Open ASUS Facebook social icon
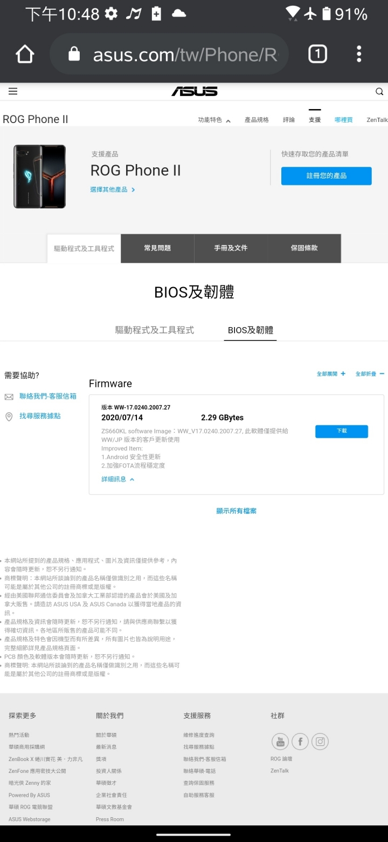 pos(300,742)
